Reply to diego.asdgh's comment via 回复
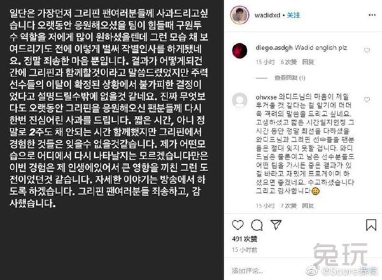The height and width of the screenshot is (280, 382). (x=308, y=62)
